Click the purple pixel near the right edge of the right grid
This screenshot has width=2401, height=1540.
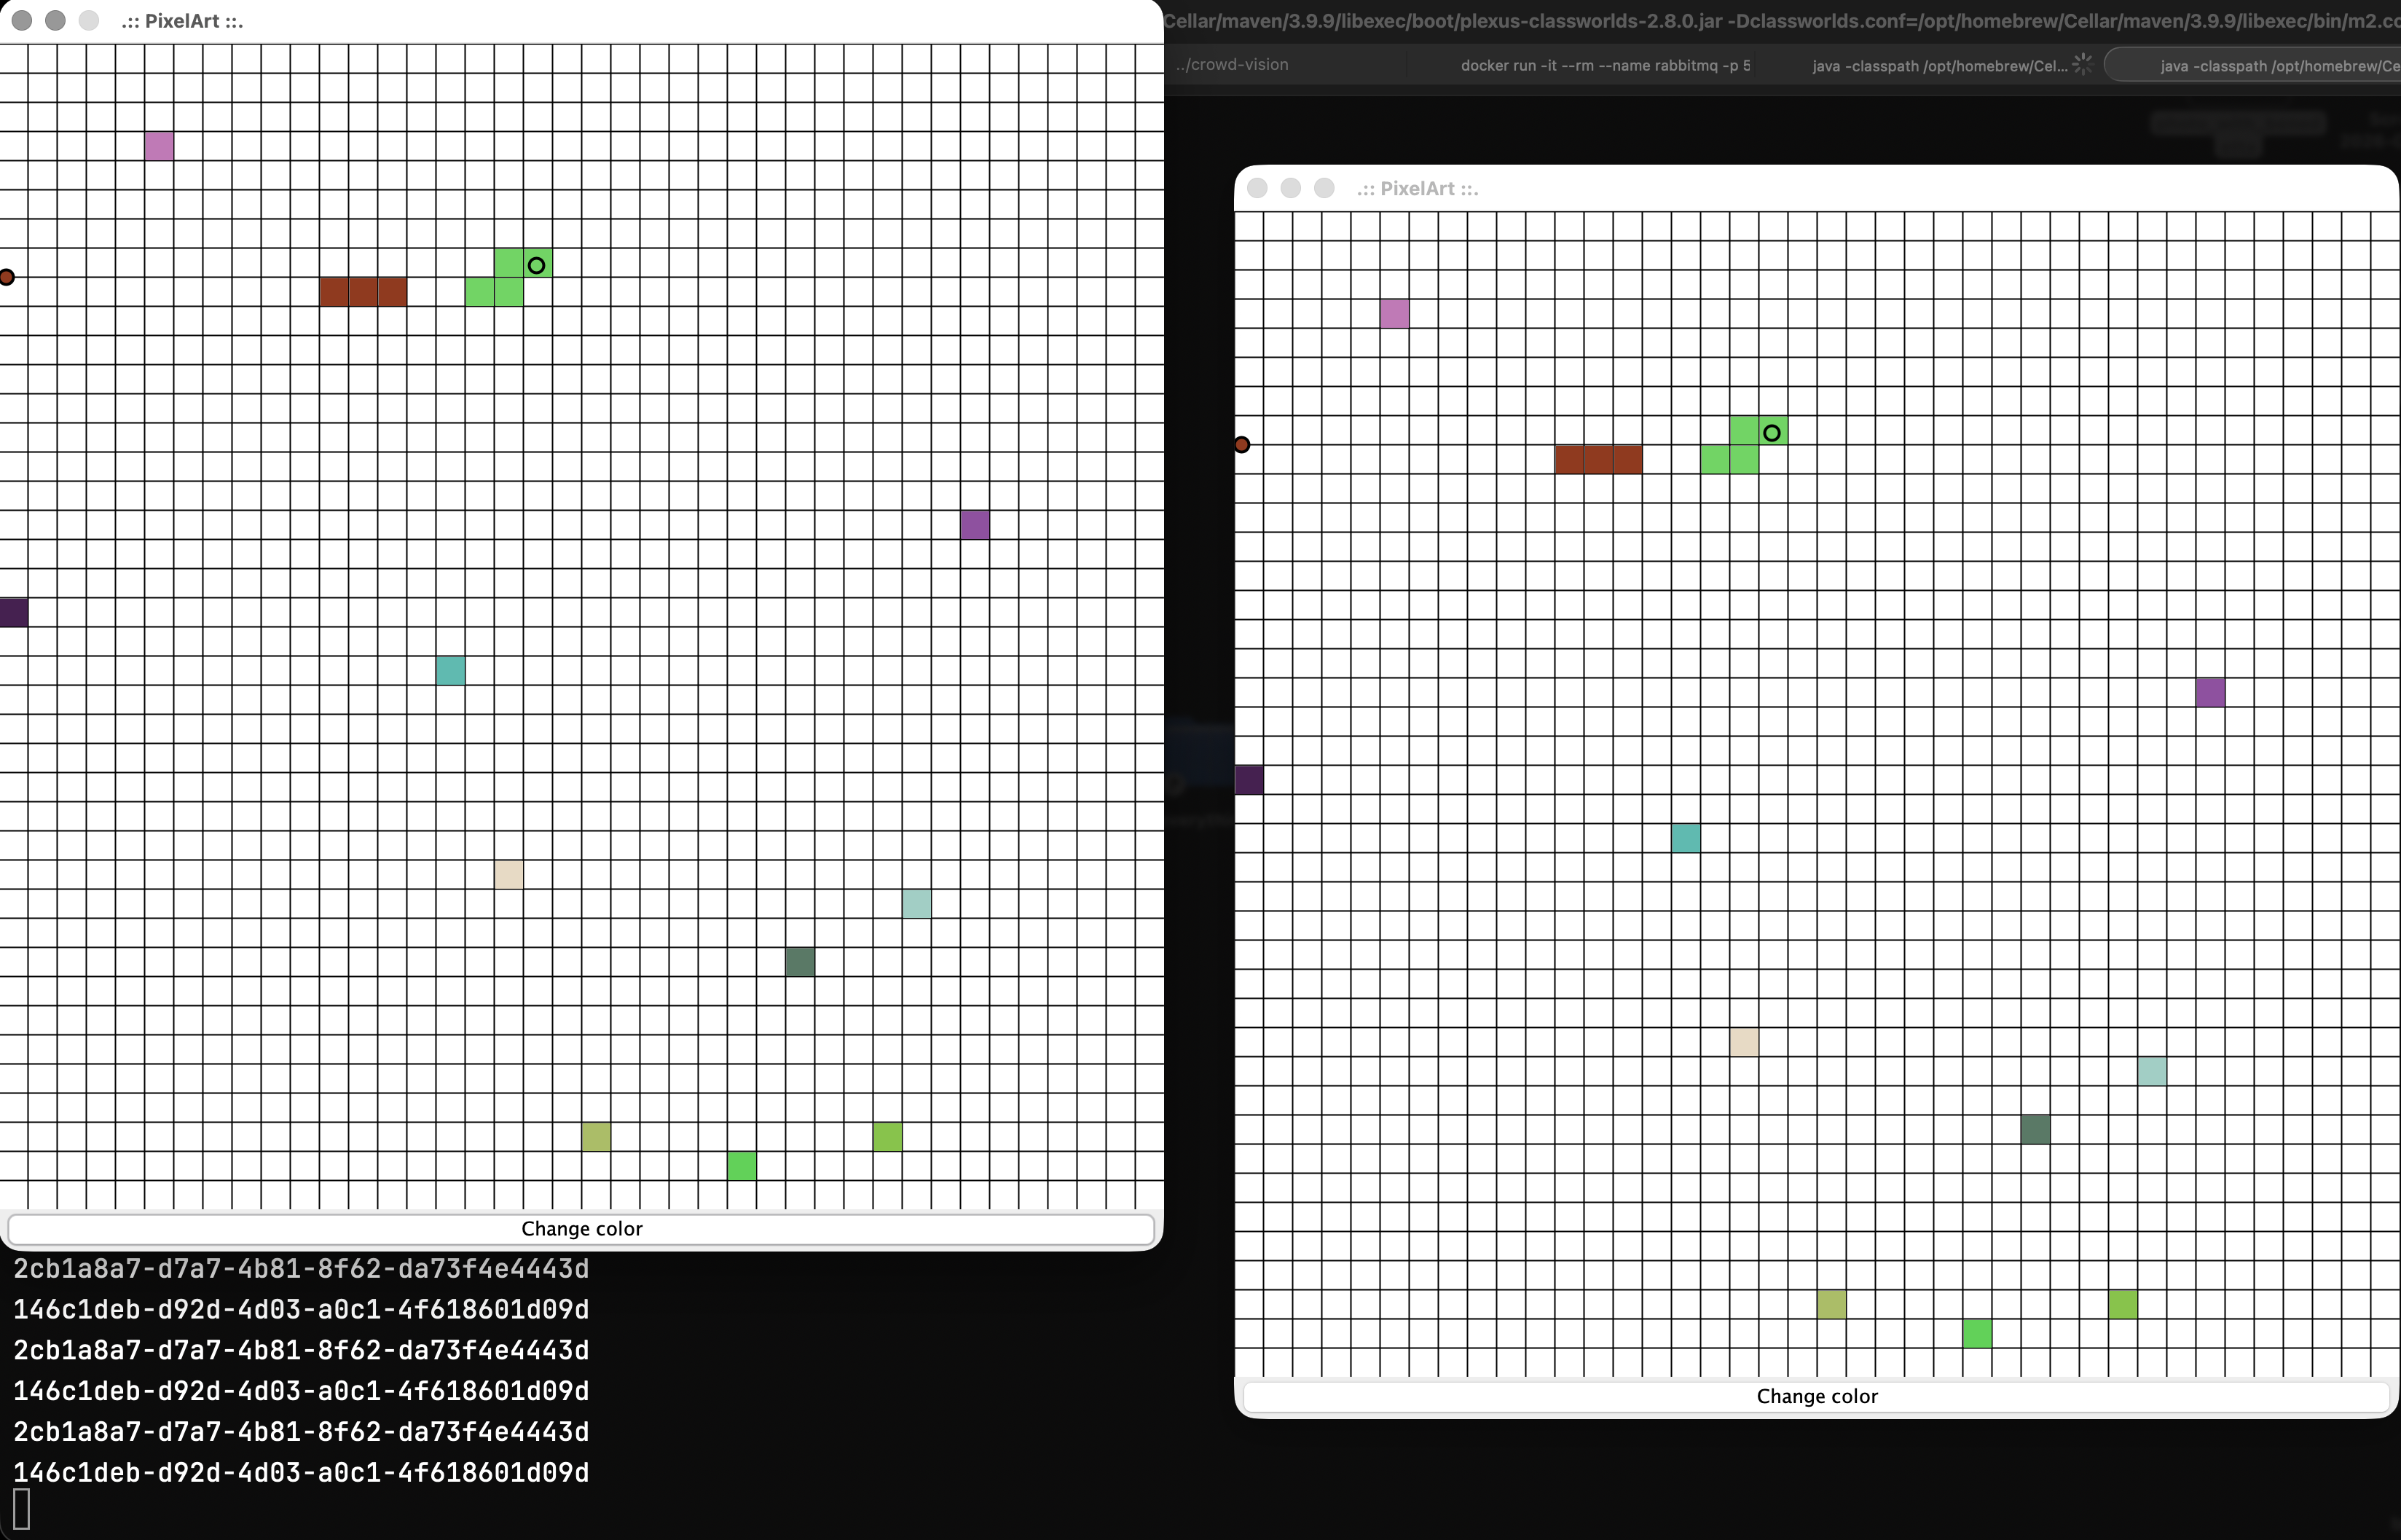(x=2211, y=691)
